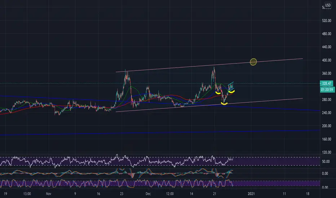Click the 11 date label on time axis
This screenshot has width=336, height=198.
tap(284, 194)
